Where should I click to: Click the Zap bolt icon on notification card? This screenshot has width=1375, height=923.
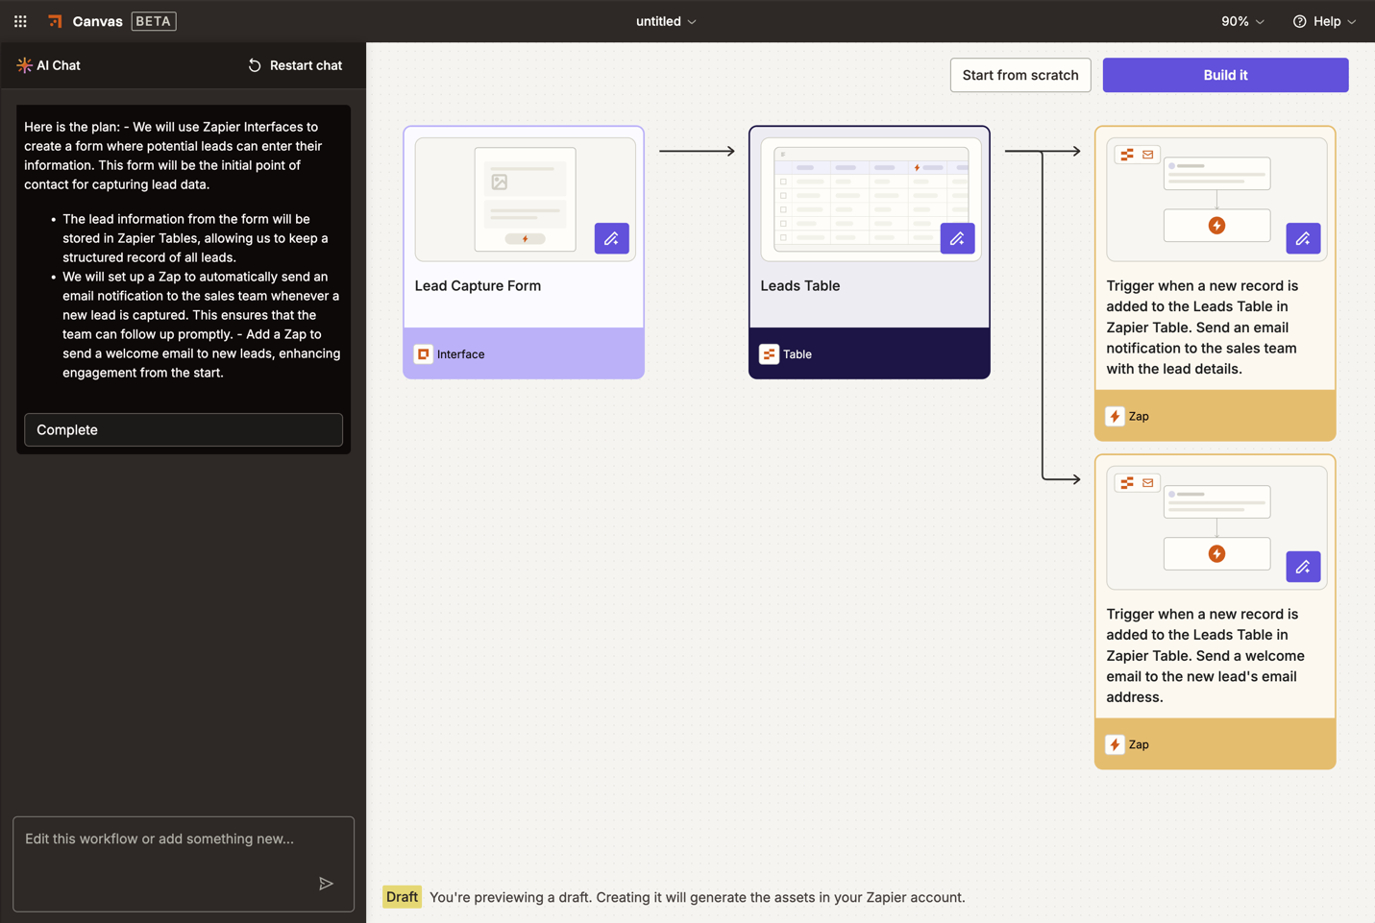1115,416
